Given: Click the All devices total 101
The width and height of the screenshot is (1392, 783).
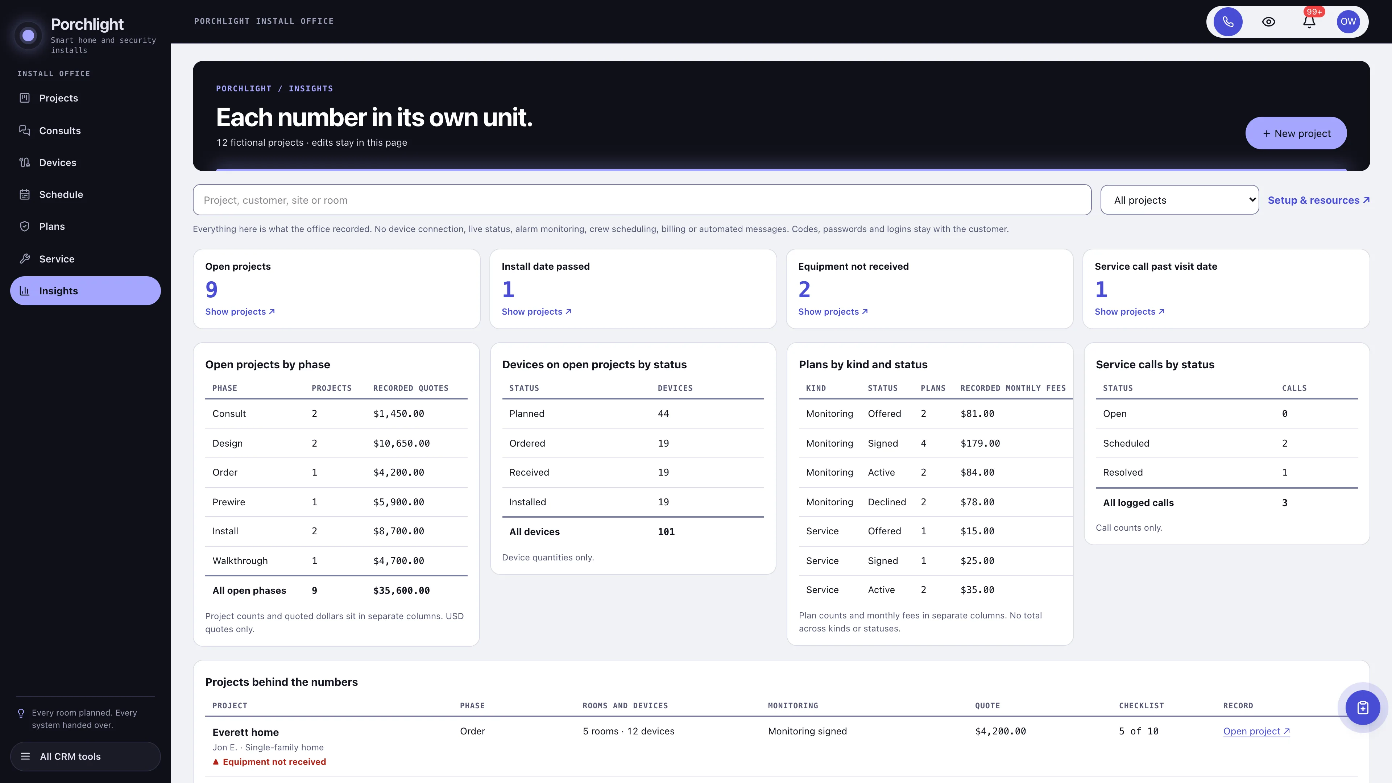Looking at the screenshot, I should (x=666, y=531).
